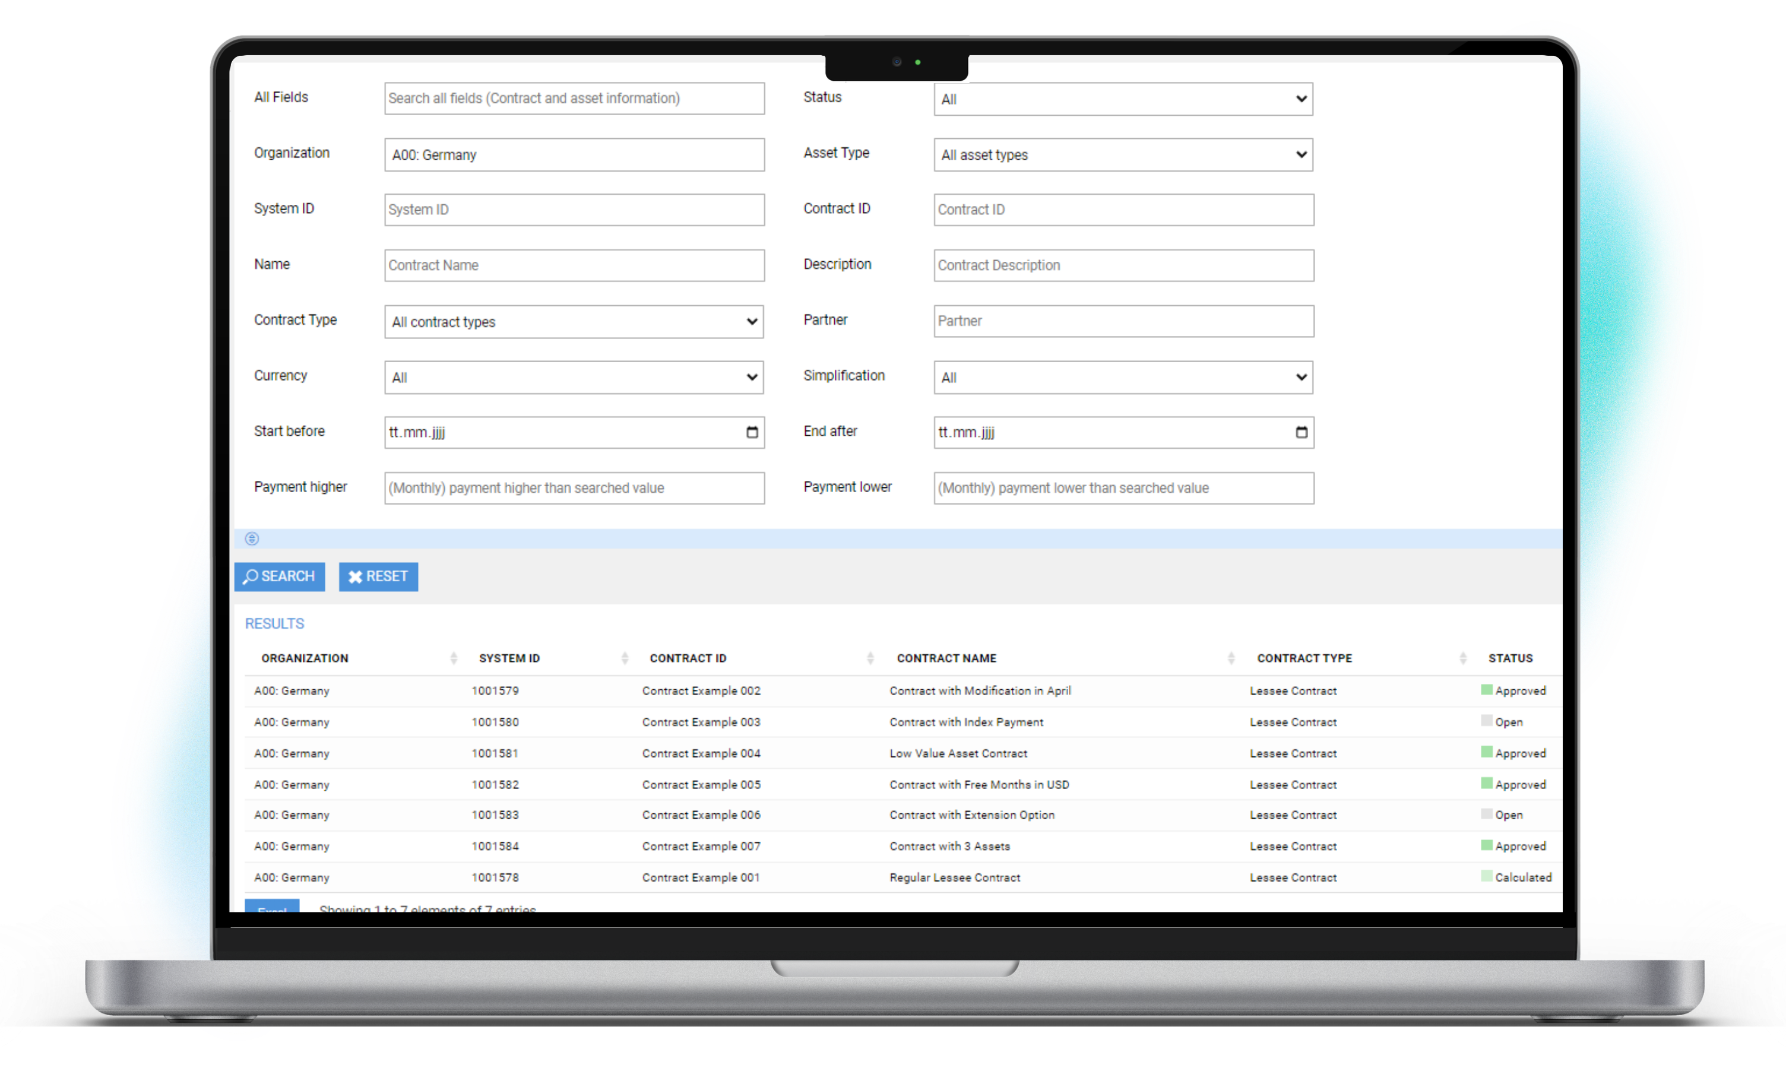
Task: Open the Simplification dropdown
Action: click(x=1123, y=377)
